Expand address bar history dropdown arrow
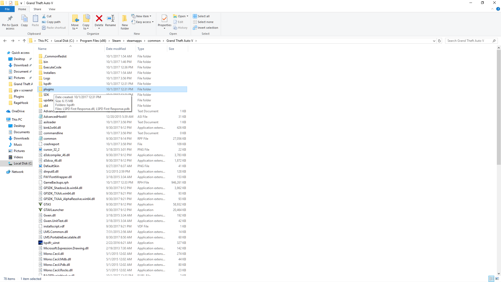 (x=434, y=41)
